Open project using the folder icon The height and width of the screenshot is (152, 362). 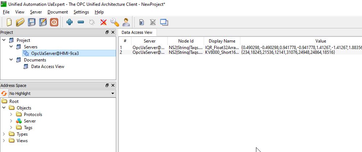[x=20, y=22]
